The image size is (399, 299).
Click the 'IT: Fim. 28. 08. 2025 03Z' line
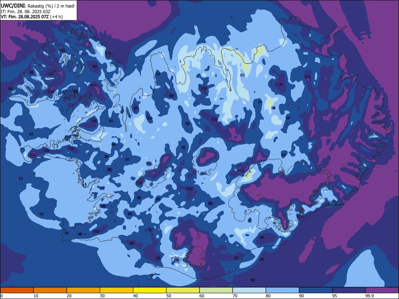coord(26,12)
